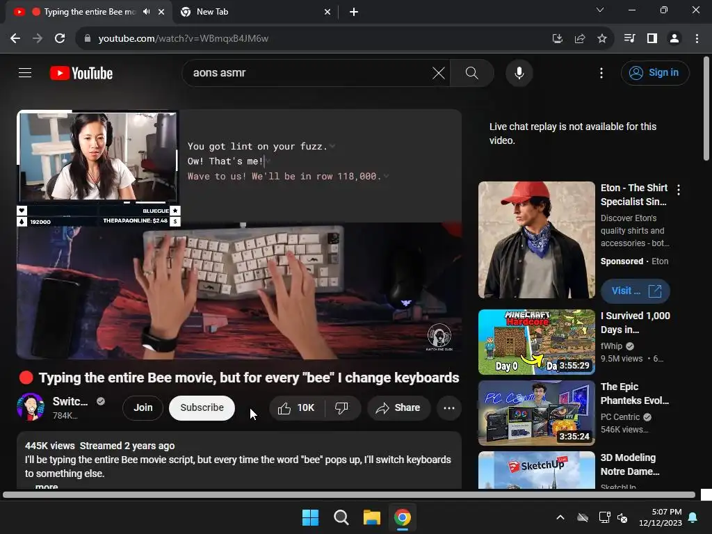712x534 pixels.
Task: Open the Windows Start menu
Action: click(311, 517)
